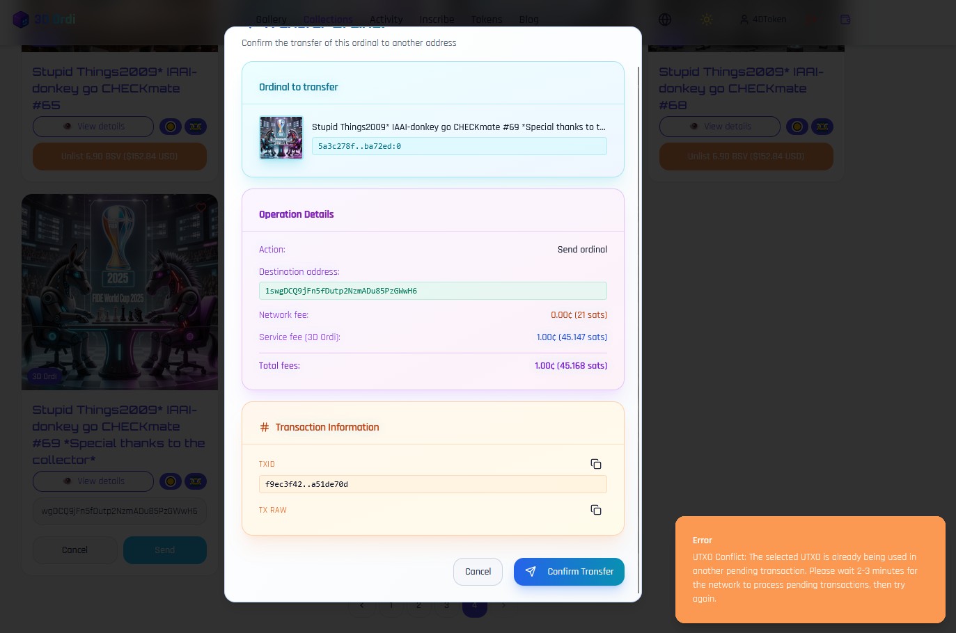956x633 pixels.
Task: Click the Send ordinal action text
Action: pyautogui.click(x=582, y=250)
